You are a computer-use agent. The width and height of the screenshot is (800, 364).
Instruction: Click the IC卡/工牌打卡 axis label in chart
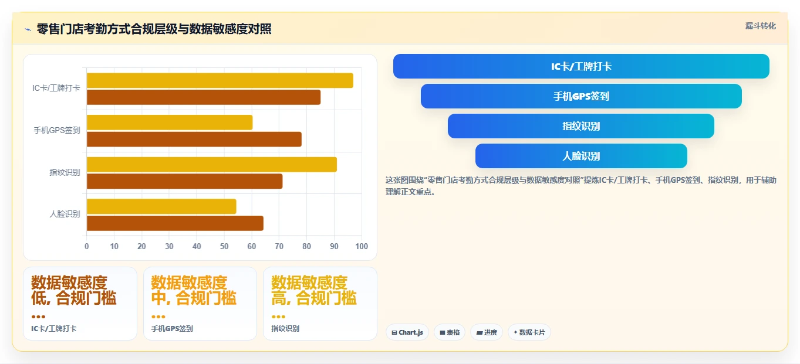coord(56,89)
